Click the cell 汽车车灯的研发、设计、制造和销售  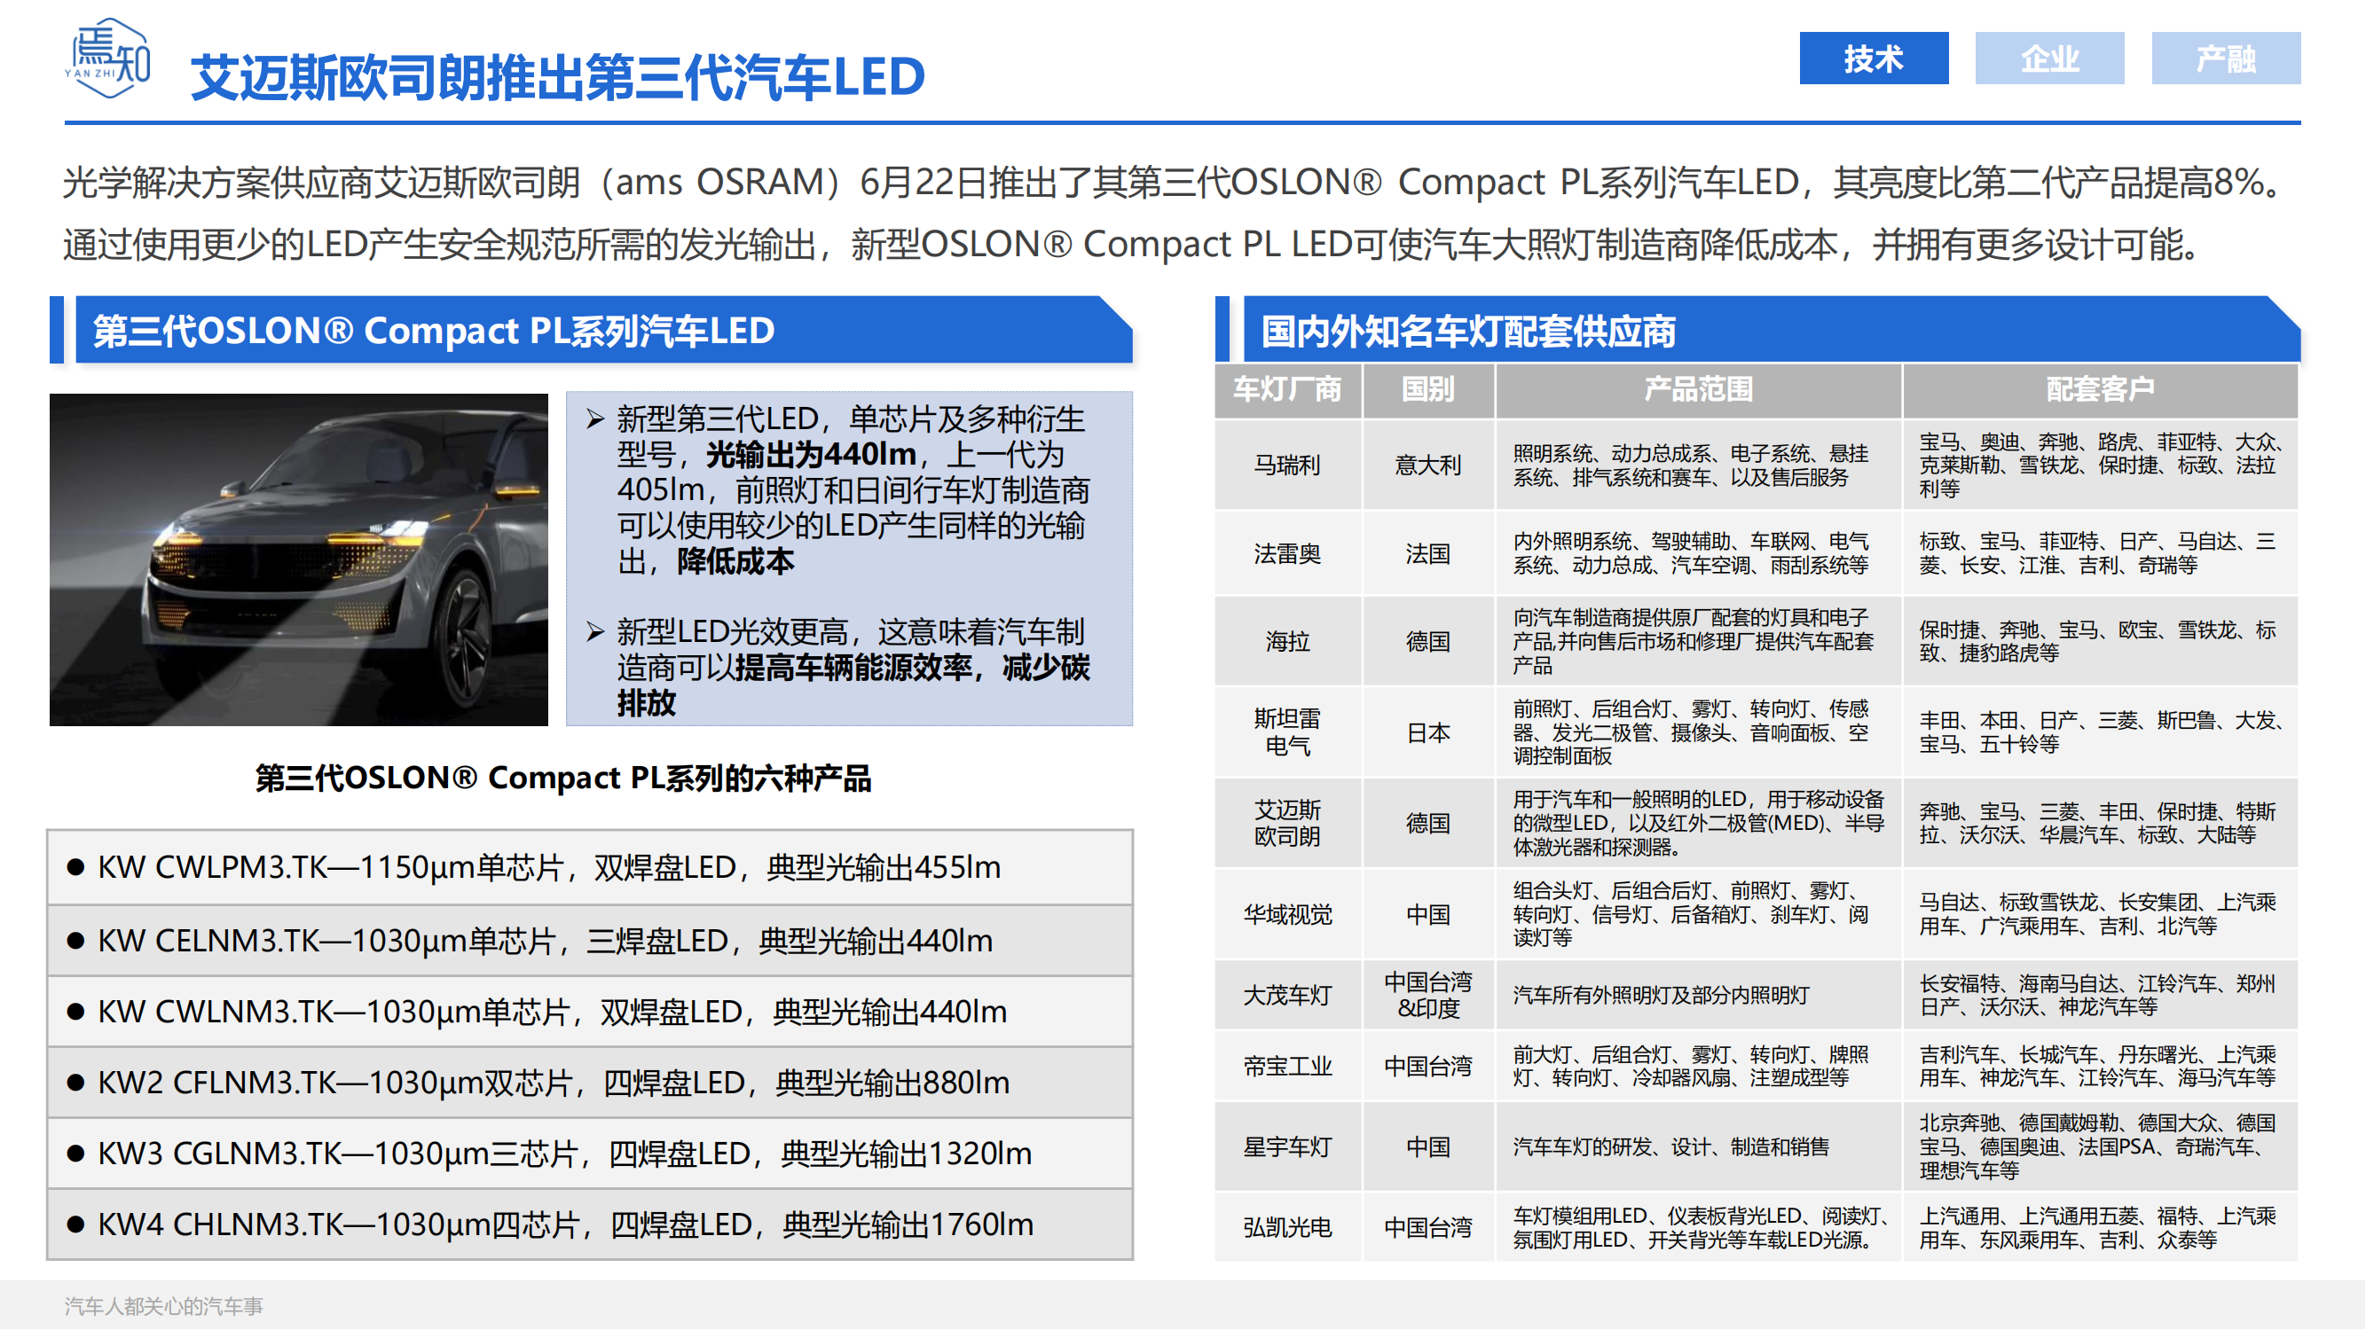(1698, 1147)
